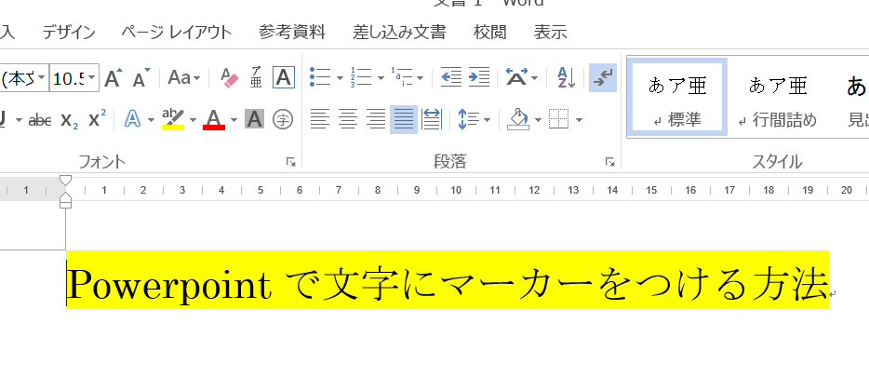
Task: Click the Distributed alignment icon
Action: tap(432, 119)
